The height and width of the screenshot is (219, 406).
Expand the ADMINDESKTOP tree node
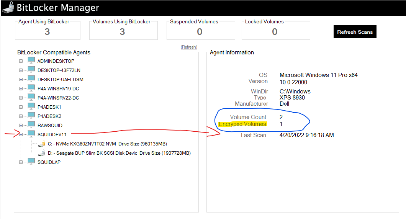click(x=21, y=61)
